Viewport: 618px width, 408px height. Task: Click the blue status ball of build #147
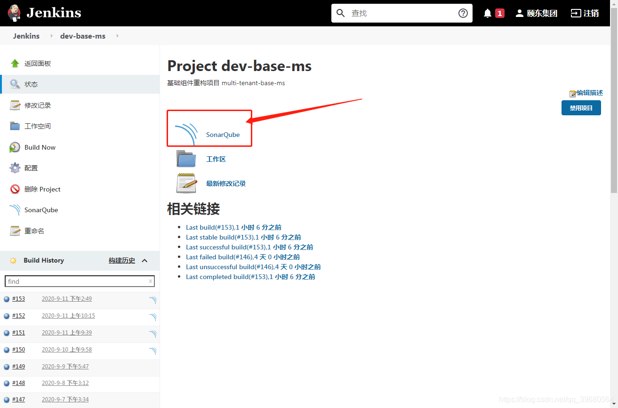coord(7,400)
